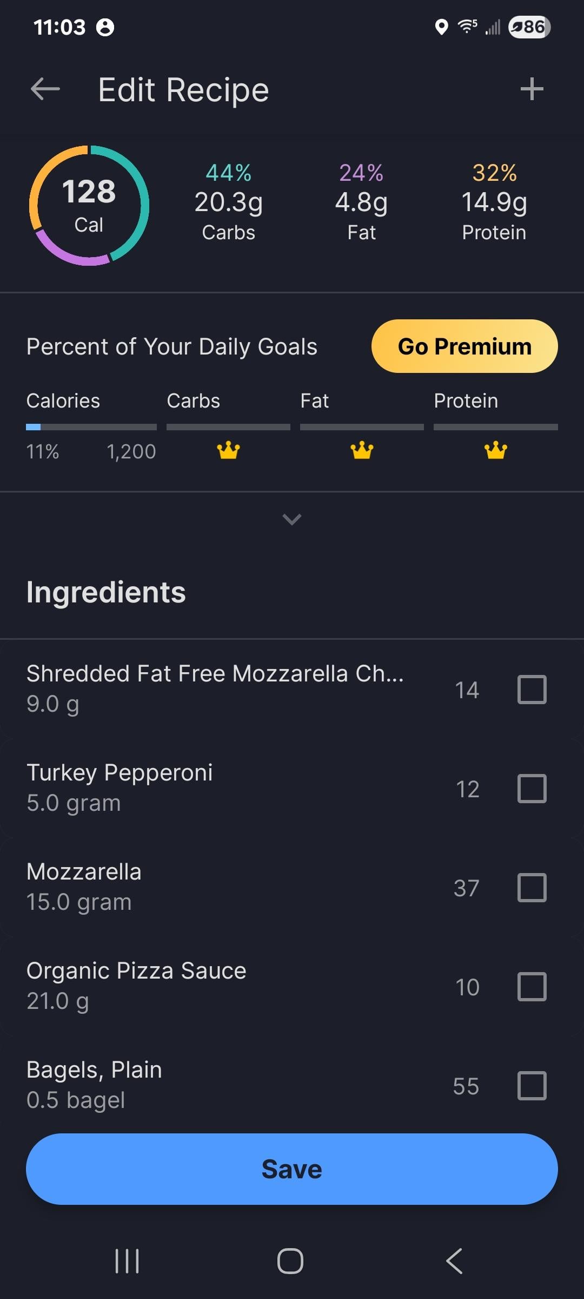Save the recipe
Screen dimensions: 584x1299
coord(292,1169)
